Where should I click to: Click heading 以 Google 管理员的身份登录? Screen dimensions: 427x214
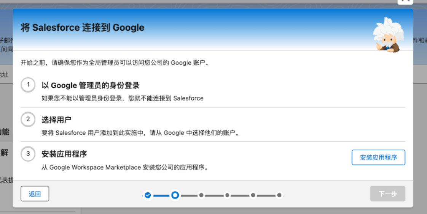coord(91,85)
